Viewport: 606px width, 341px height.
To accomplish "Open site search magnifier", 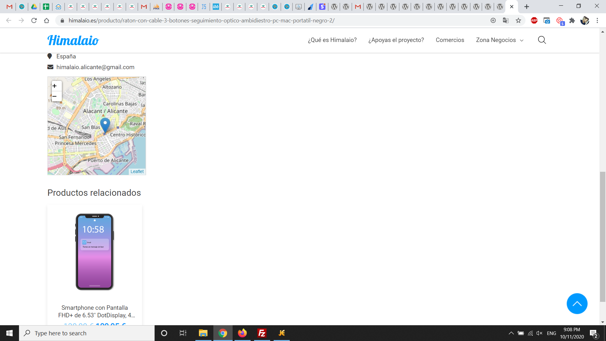I will [542, 40].
